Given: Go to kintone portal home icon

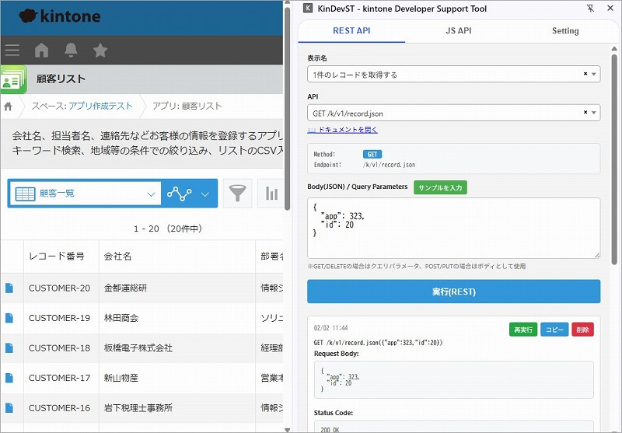Looking at the screenshot, I should pos(42,51).
